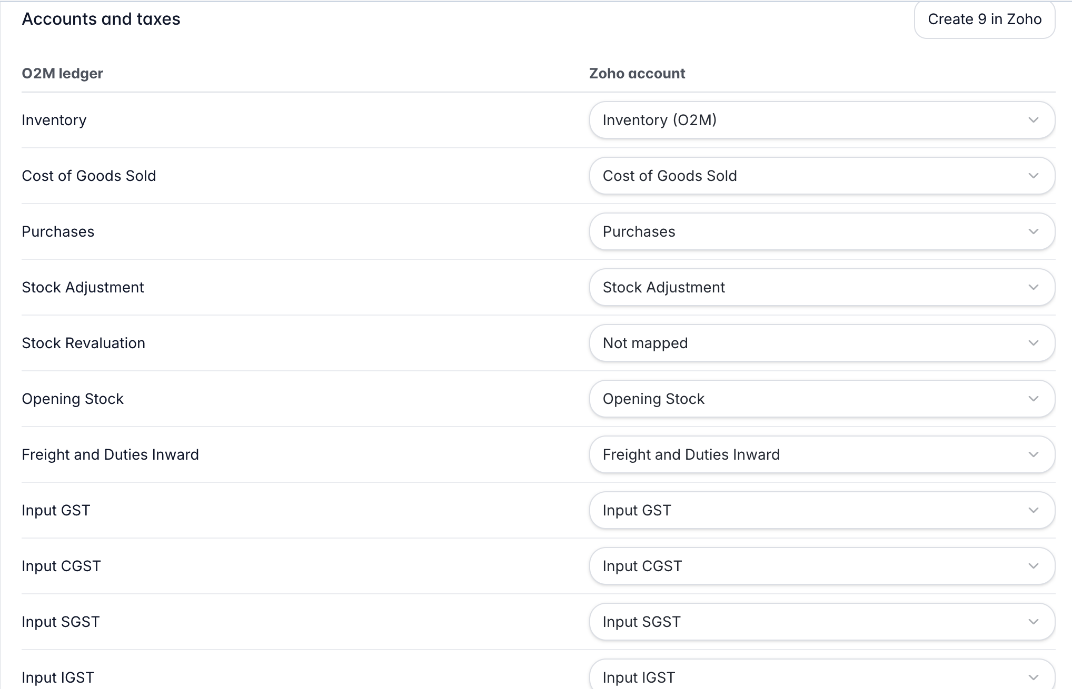The width and height of the screenshot is (1072, 689).
Task: Open the Input CGST Zoho account dropdown
Action: 822,566
